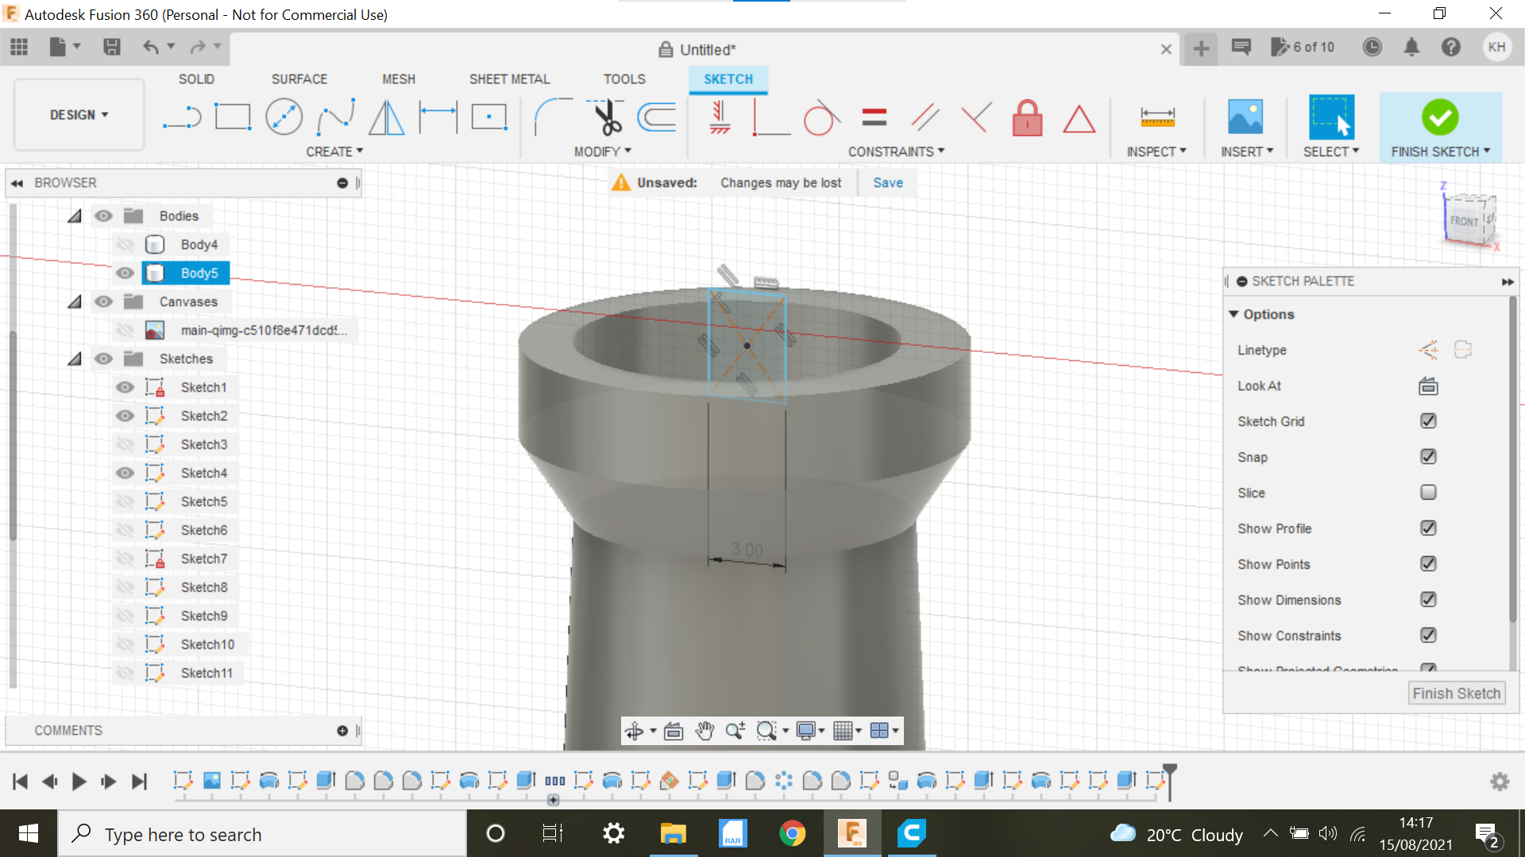
Task: Switch to the TOOLS tab
Action: 624,79
